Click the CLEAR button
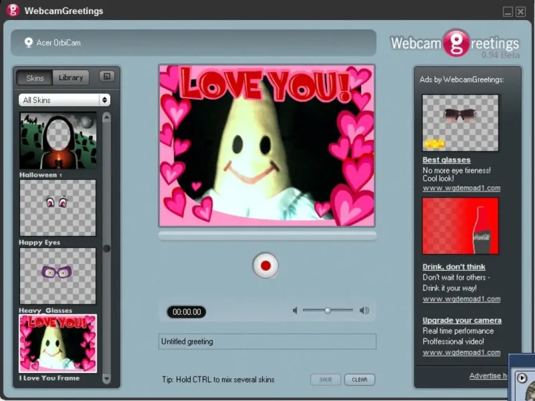This screenshot has height=401, width=535. [x=360, y=380]
